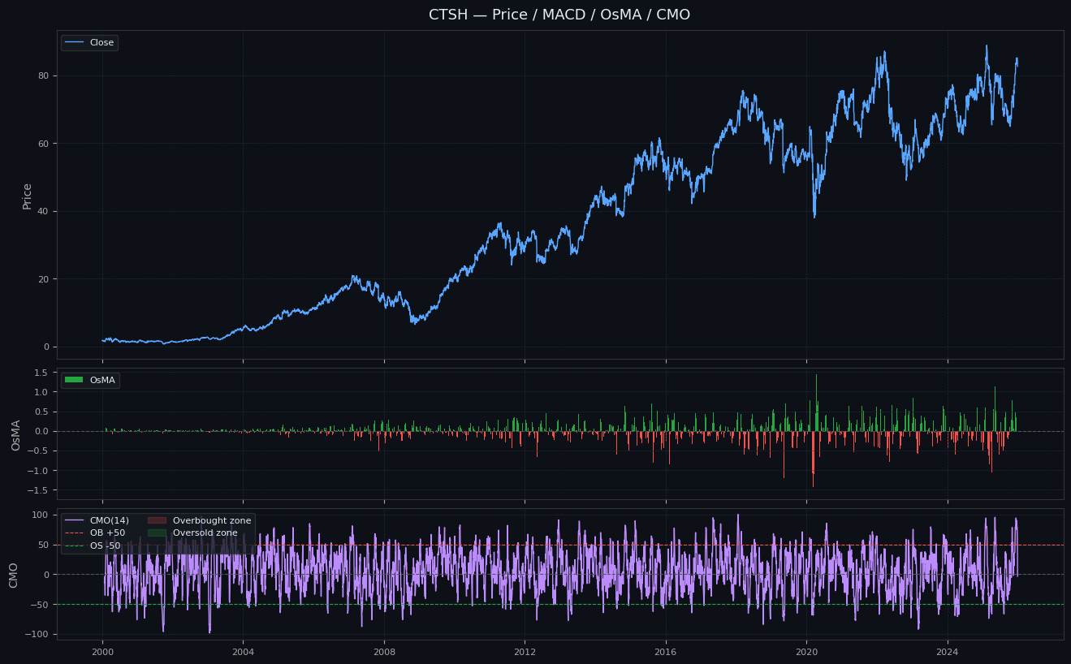The height and width of the screenshot is (664, 1071).
Task: Click the 20 tick on Price axis
Action: point(44,279)
